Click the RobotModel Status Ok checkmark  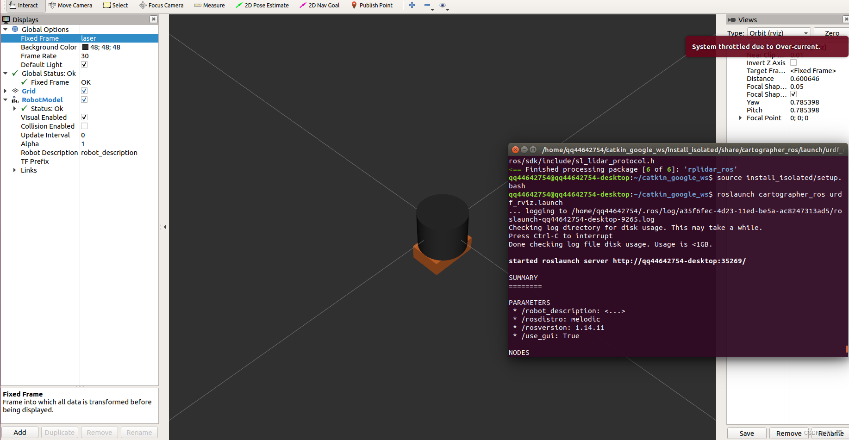(25, 108)
